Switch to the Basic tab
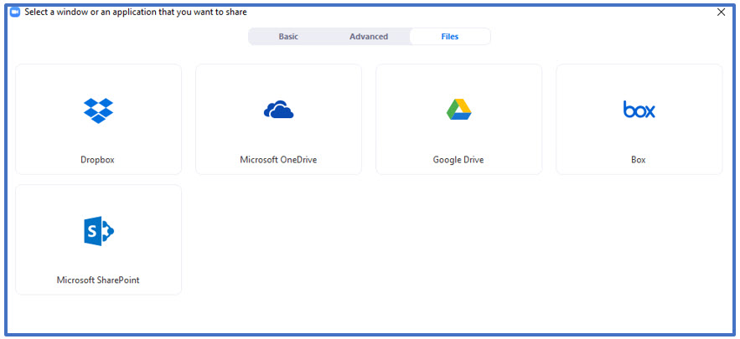 coord(288,37)
